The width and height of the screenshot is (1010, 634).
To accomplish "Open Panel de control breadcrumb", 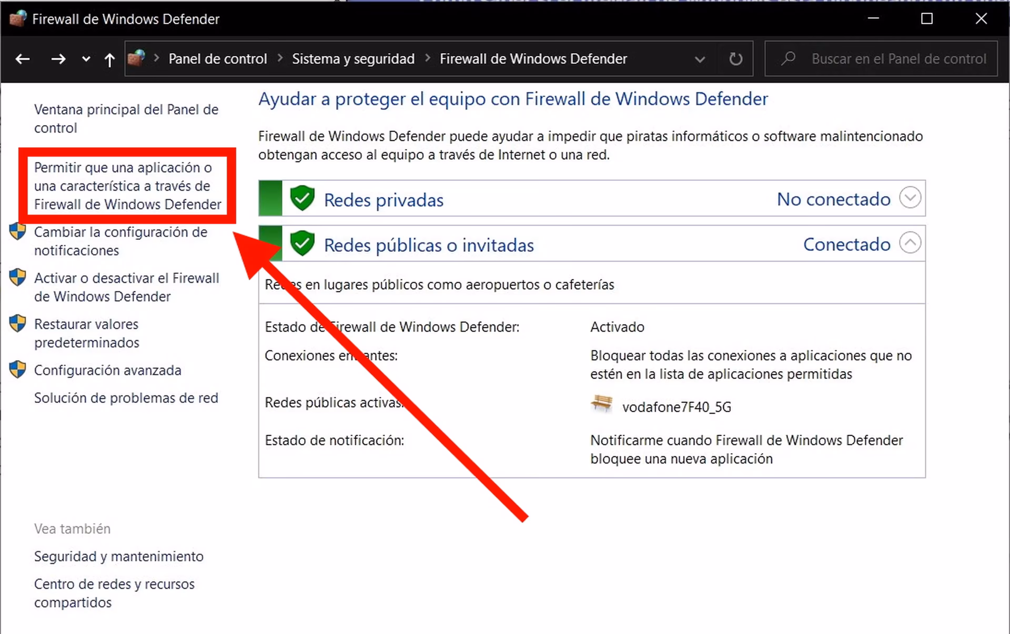I will pos(218,59).
